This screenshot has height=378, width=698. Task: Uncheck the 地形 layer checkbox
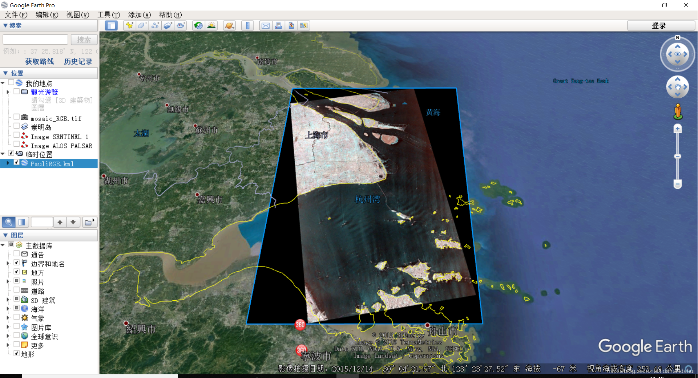click(x=16, y=353)
